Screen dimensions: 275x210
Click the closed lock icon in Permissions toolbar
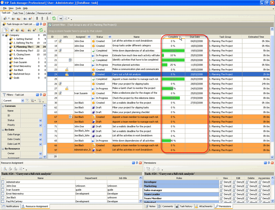point(158,169)
